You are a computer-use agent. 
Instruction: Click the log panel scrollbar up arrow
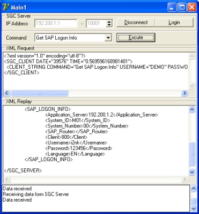click(194, 189)
